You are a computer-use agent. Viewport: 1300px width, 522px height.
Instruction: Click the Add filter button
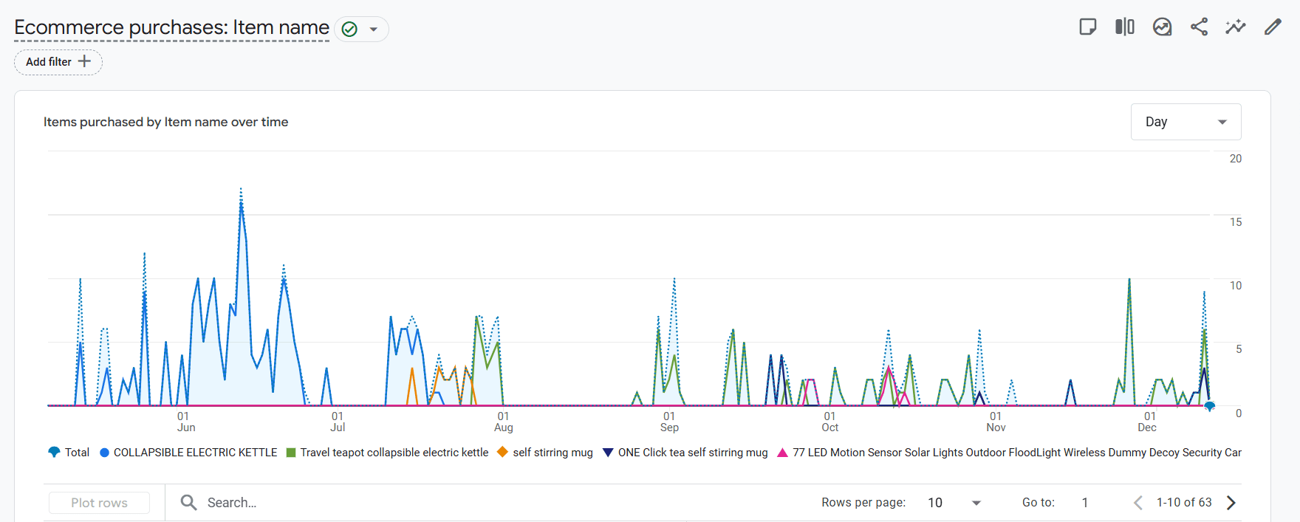pos(58,62)
